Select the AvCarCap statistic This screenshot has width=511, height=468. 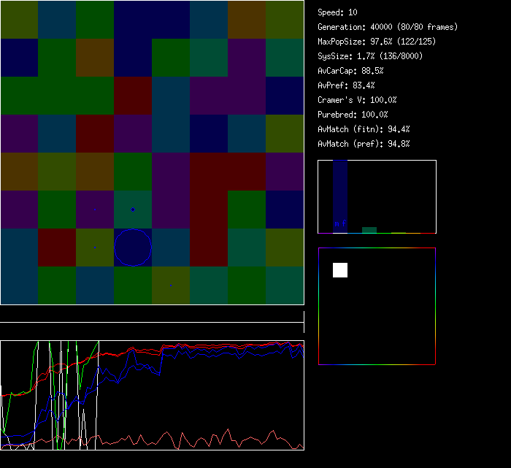click(x=350, y=71)
